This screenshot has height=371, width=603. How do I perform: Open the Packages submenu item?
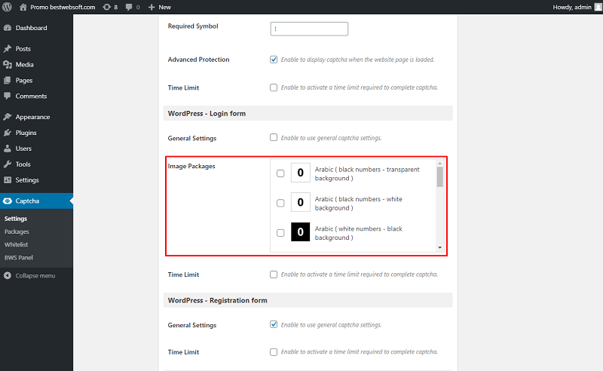pyautogui.click(x=17, y=231)
